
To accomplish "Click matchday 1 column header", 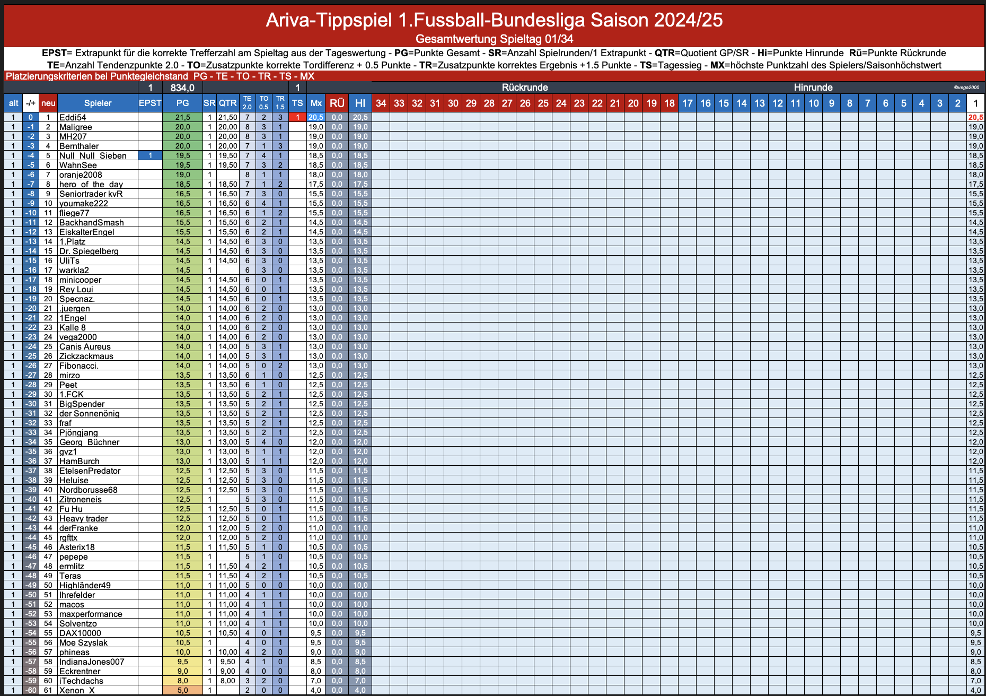I will 975,103.
